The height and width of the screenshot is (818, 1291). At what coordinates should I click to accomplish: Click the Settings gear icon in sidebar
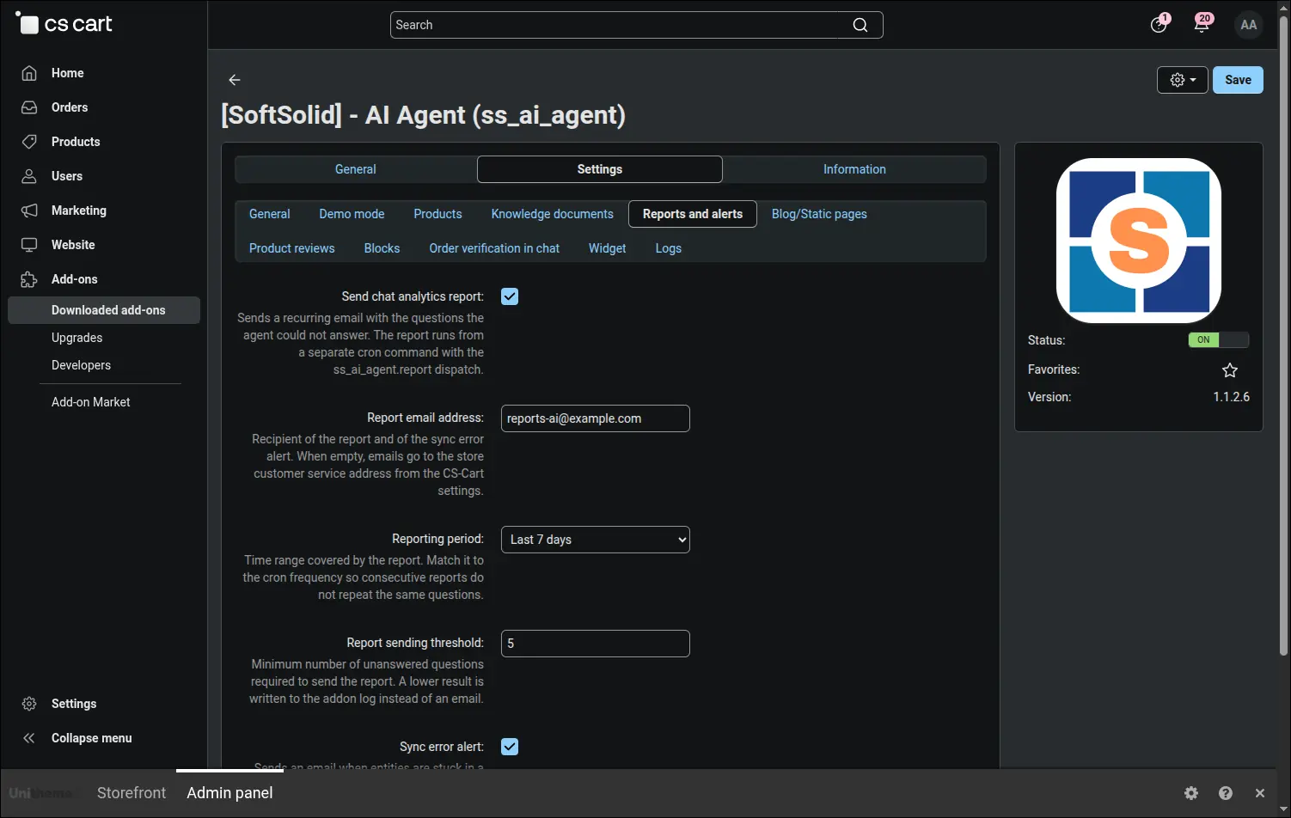pos(29,704)
